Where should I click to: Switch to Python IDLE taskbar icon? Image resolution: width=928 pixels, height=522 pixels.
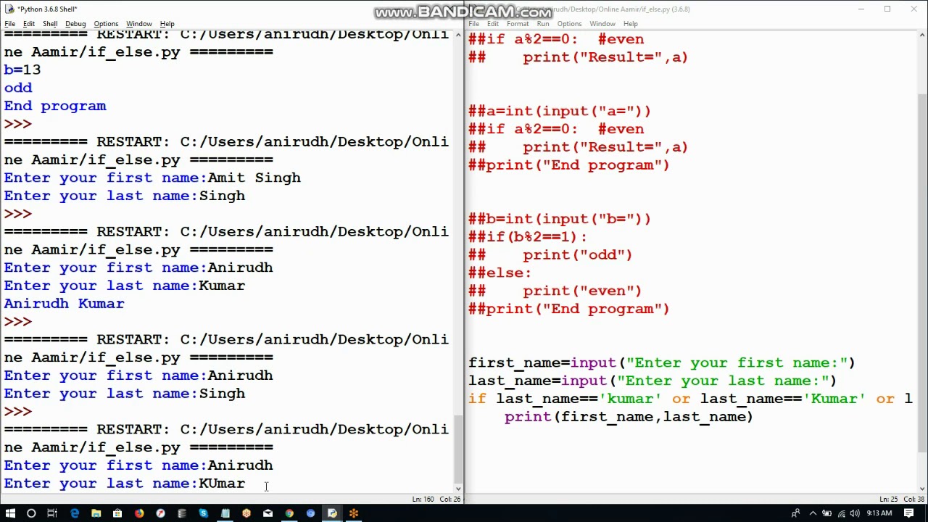pyautogui.click(x=332, y=513)
